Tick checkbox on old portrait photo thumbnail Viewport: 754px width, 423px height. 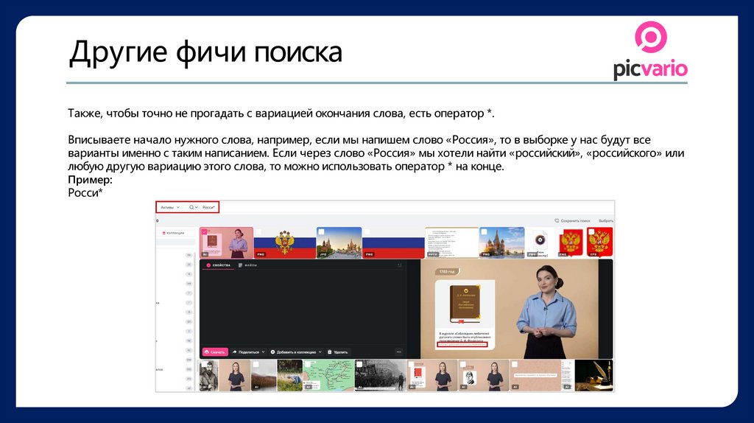click(x=203, y=364)
